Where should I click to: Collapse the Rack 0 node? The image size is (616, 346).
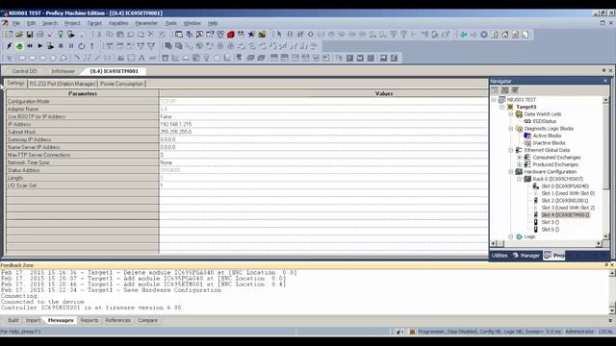[x=520, y=179]
